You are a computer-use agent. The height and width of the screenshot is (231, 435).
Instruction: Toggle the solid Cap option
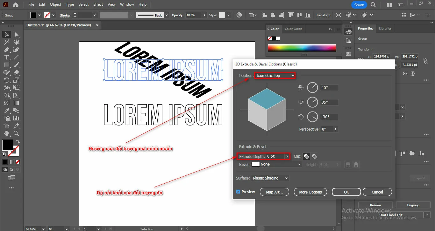pos(306,156)
